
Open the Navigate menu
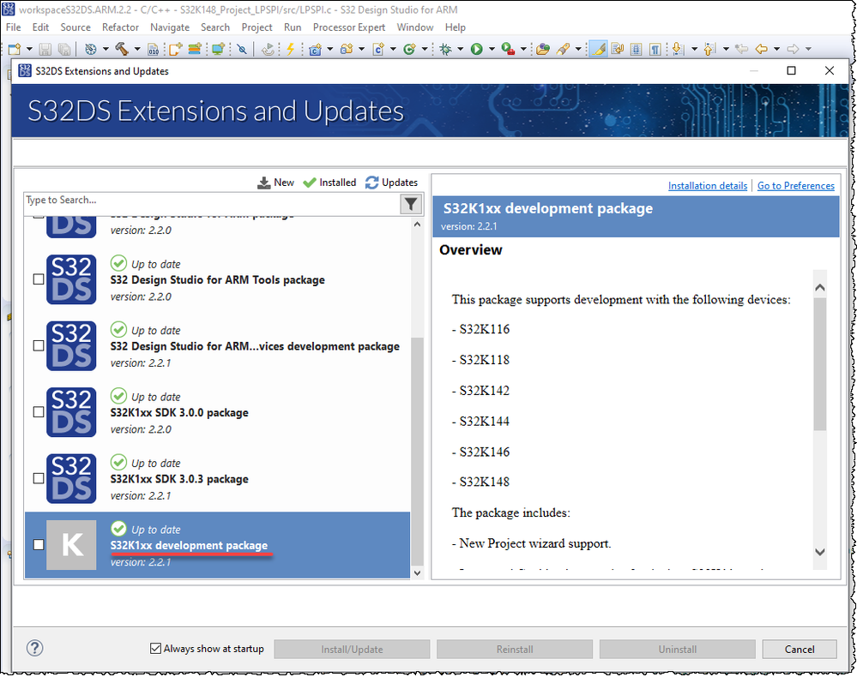tap(170, 27)
